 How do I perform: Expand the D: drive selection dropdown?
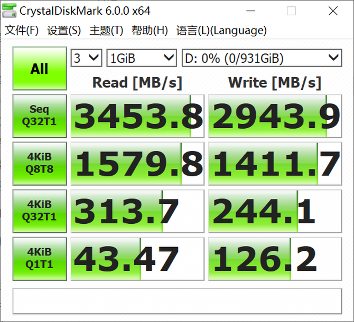(262, 58)
